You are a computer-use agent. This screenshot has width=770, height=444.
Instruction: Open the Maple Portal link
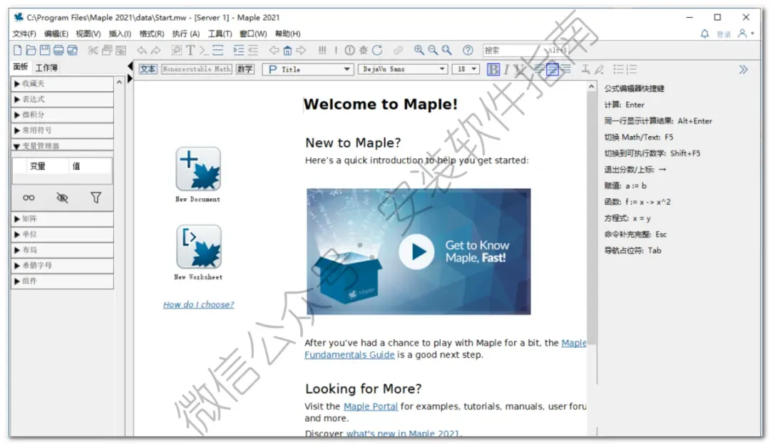click(371, 406)
